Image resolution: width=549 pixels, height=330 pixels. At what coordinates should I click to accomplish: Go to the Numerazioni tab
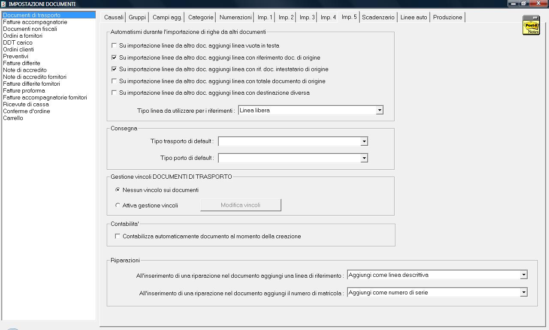coord(235,17)
